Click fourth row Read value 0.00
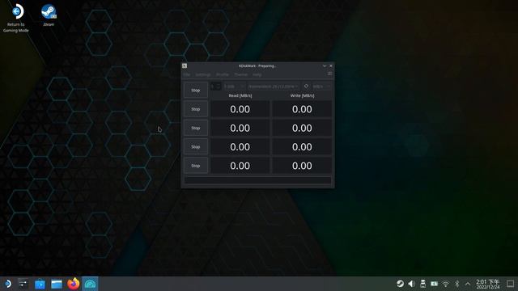 [x=240, y=166]
